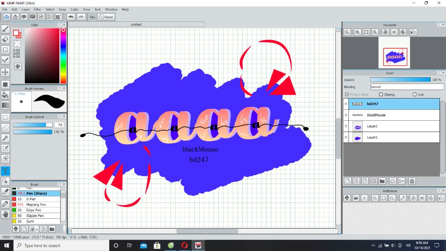
Task: Enable the Clipping checkbox
Action: (381, 95)
